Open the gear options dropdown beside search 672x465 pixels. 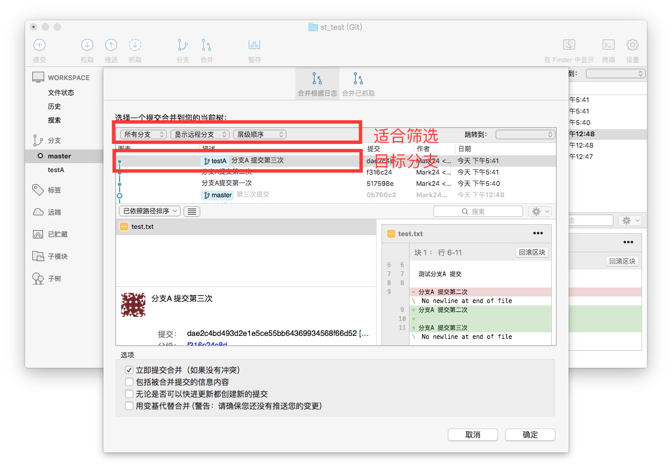[539, 212]
